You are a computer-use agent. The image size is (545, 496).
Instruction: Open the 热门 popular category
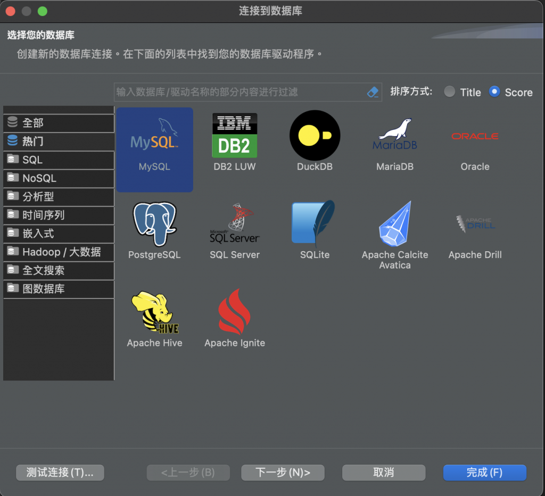pyautogui.click(x=59, y=141)
